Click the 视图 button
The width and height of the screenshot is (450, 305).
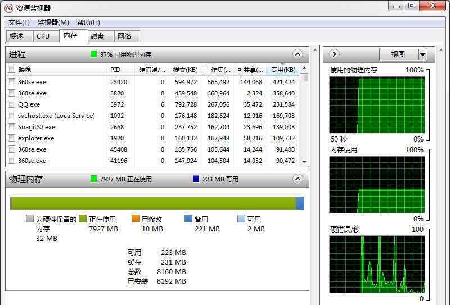tap(398, 54)
